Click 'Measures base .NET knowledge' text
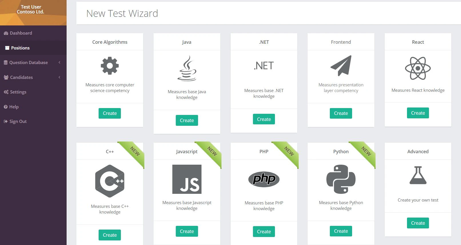 [264, 93]
